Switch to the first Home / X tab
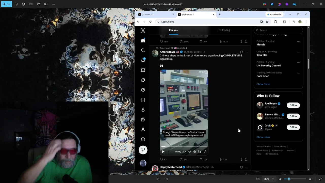The image size is (325, 183). 155,14
